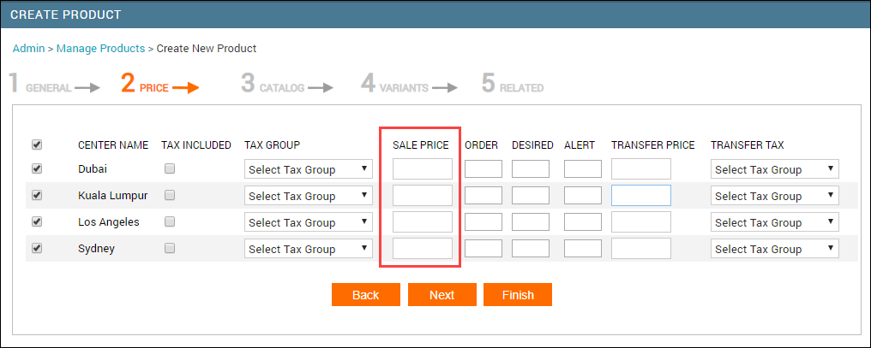Click Sydney Alert field
Viewport: 871px width, 348px height.
point(583,249)
